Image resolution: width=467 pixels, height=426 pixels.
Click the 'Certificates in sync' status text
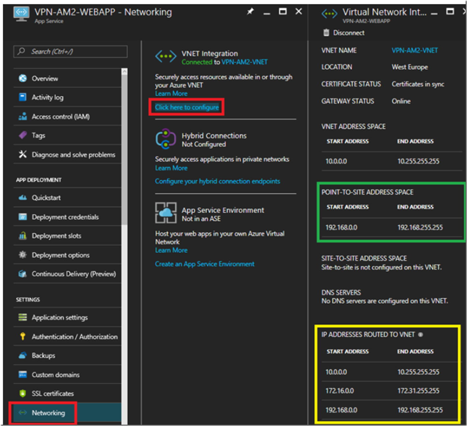point(418,84)
